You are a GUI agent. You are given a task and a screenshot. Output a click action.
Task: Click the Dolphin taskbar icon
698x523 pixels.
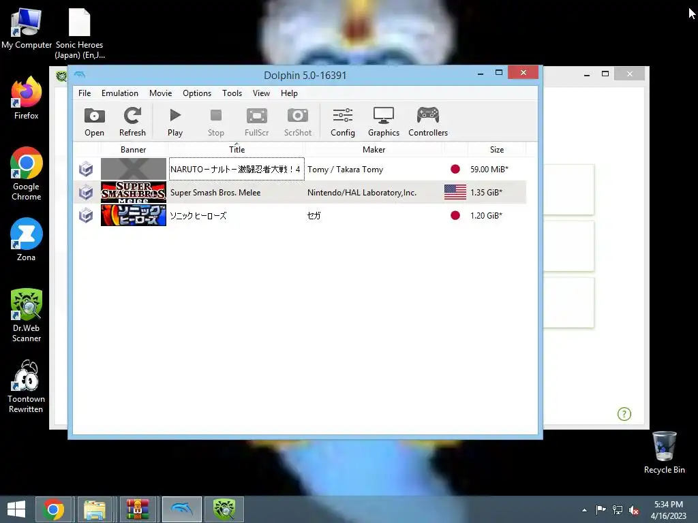pyautogui.click(x=181, y=509)
